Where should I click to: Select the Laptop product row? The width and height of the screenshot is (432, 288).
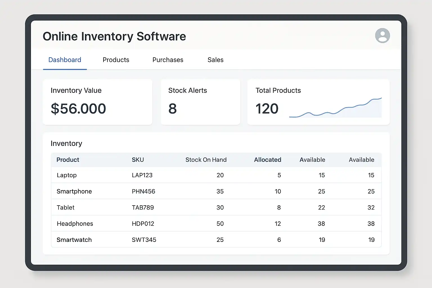point(67,175)
